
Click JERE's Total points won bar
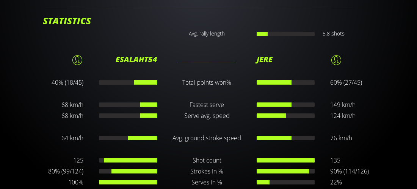click(x=285, y=82)
